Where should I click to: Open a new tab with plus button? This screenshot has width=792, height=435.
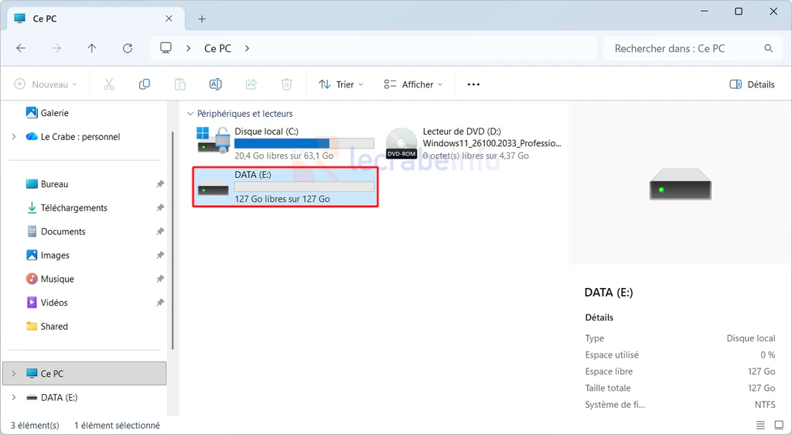202,19
